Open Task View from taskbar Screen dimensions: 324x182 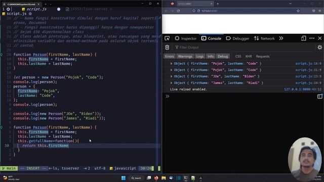(x=149, y=178)
